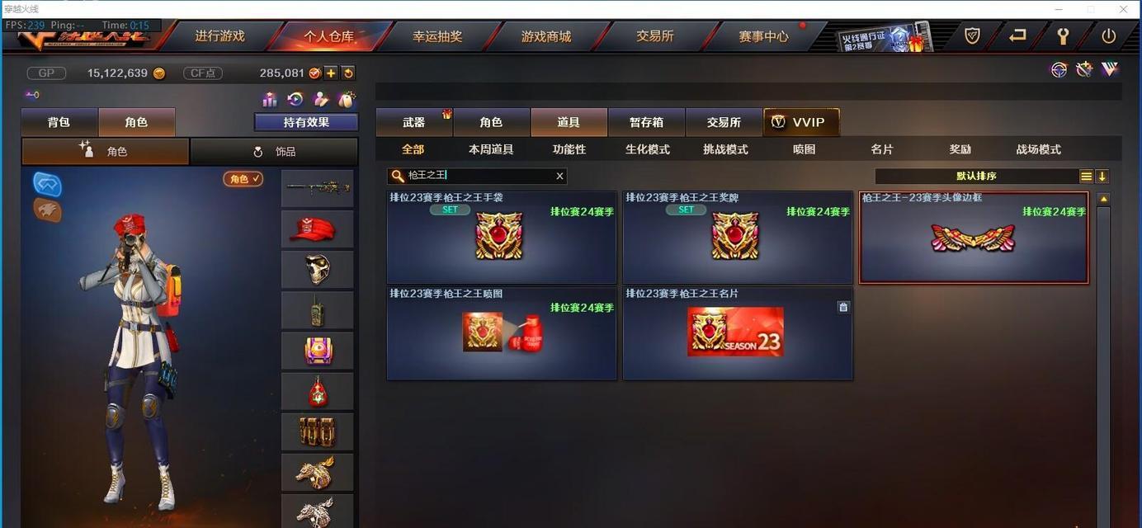Toggle the blue goggles view button
The height and width of the screenshot is (528, 1142).
tap(47, 184)
